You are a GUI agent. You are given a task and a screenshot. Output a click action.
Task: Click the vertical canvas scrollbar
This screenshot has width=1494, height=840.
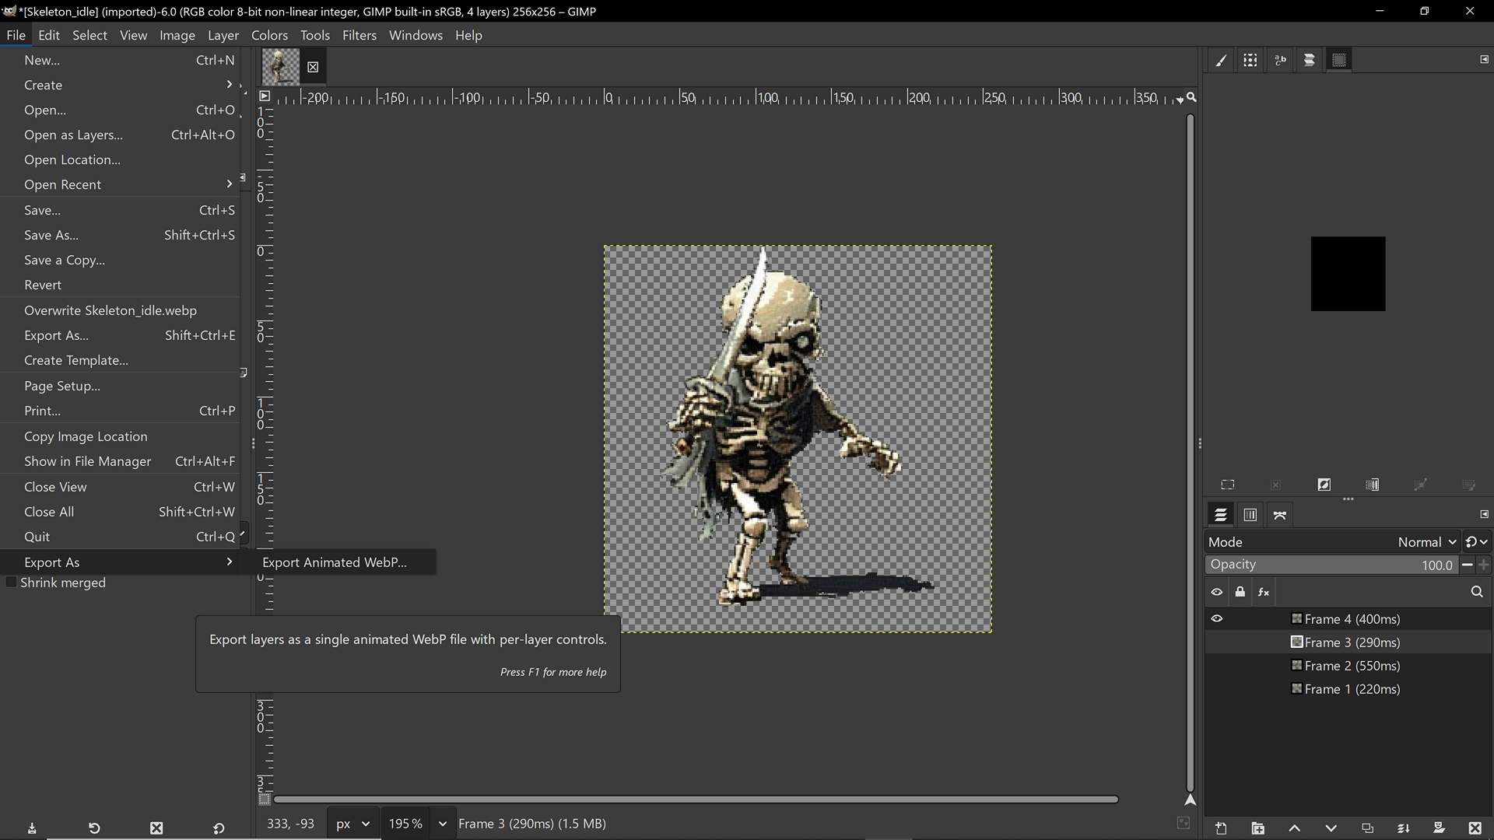click(1191, 453)
